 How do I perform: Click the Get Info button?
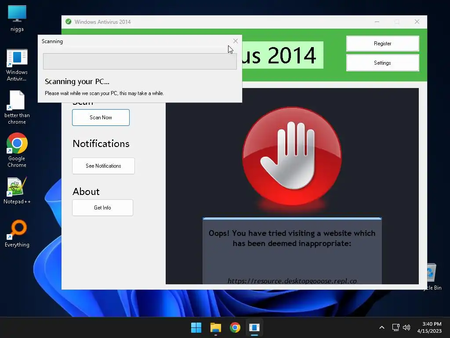point(102,208)
